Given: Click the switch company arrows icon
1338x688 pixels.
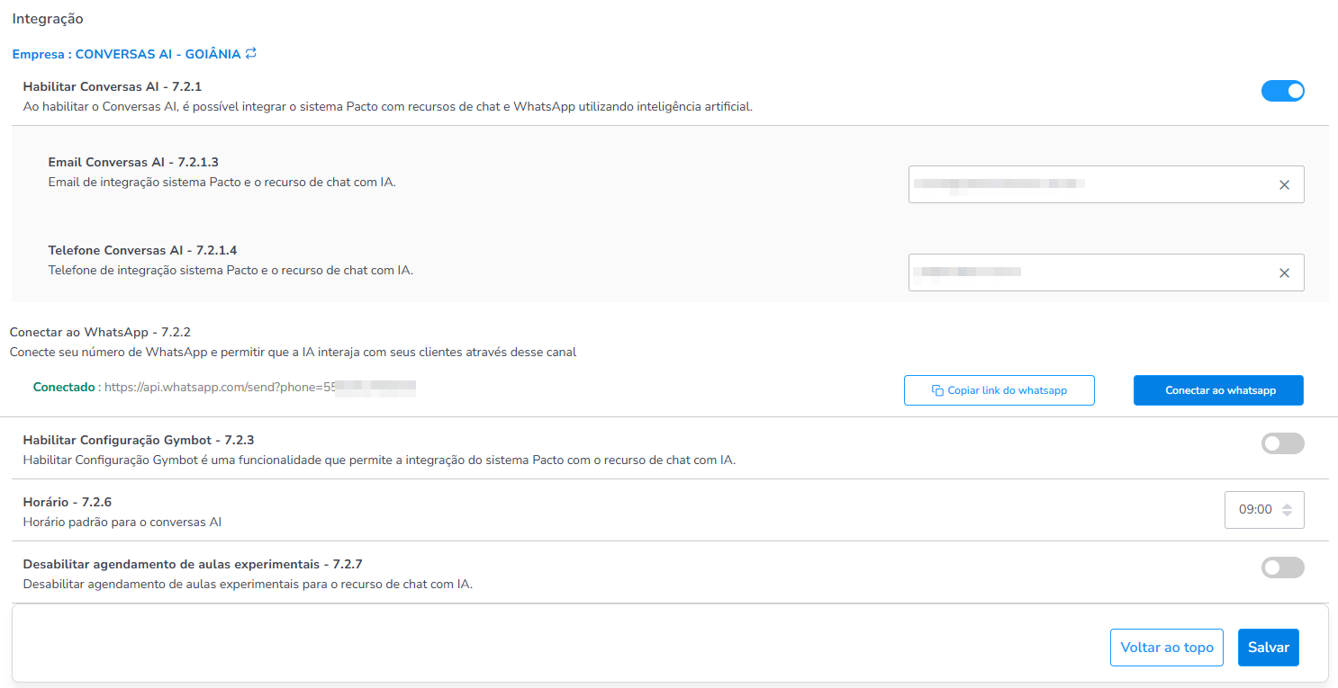Looking at the screenshot, I should (251, 54).
